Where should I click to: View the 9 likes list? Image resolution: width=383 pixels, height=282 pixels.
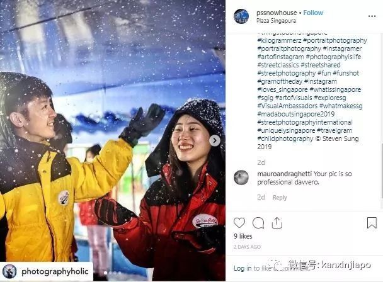click(x=243, y=236)
